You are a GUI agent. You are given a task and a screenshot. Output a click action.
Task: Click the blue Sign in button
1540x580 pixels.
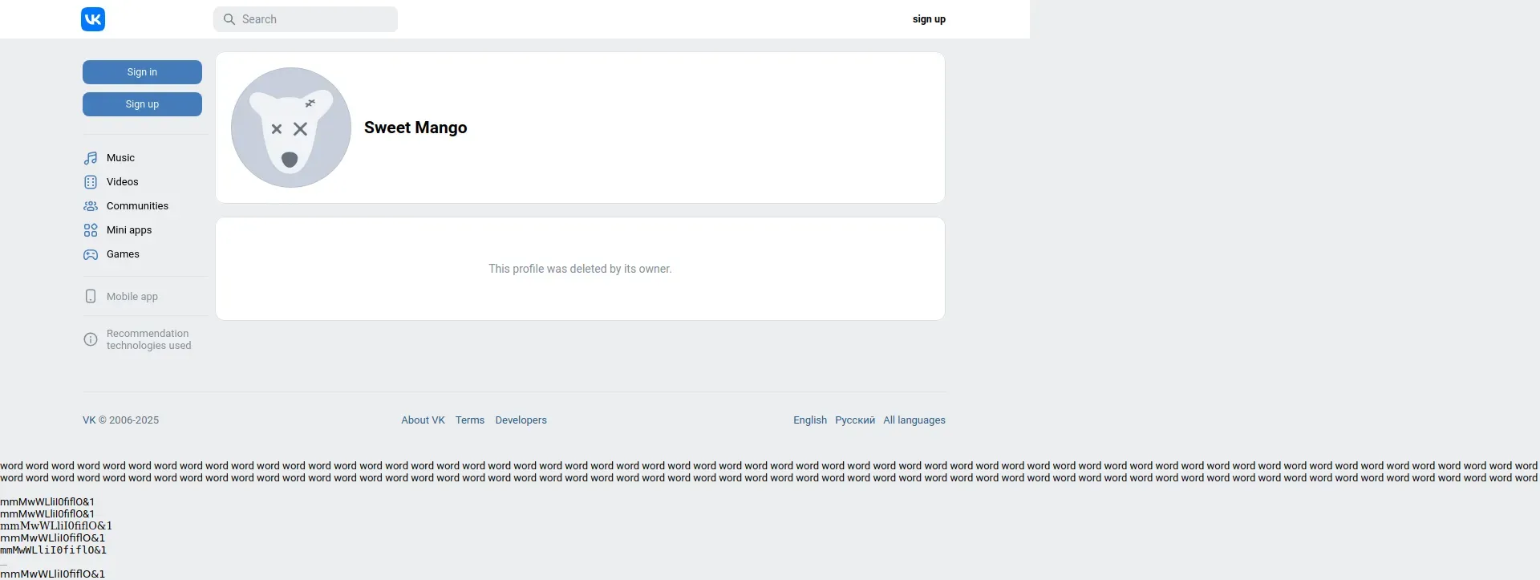click(142, 72)
